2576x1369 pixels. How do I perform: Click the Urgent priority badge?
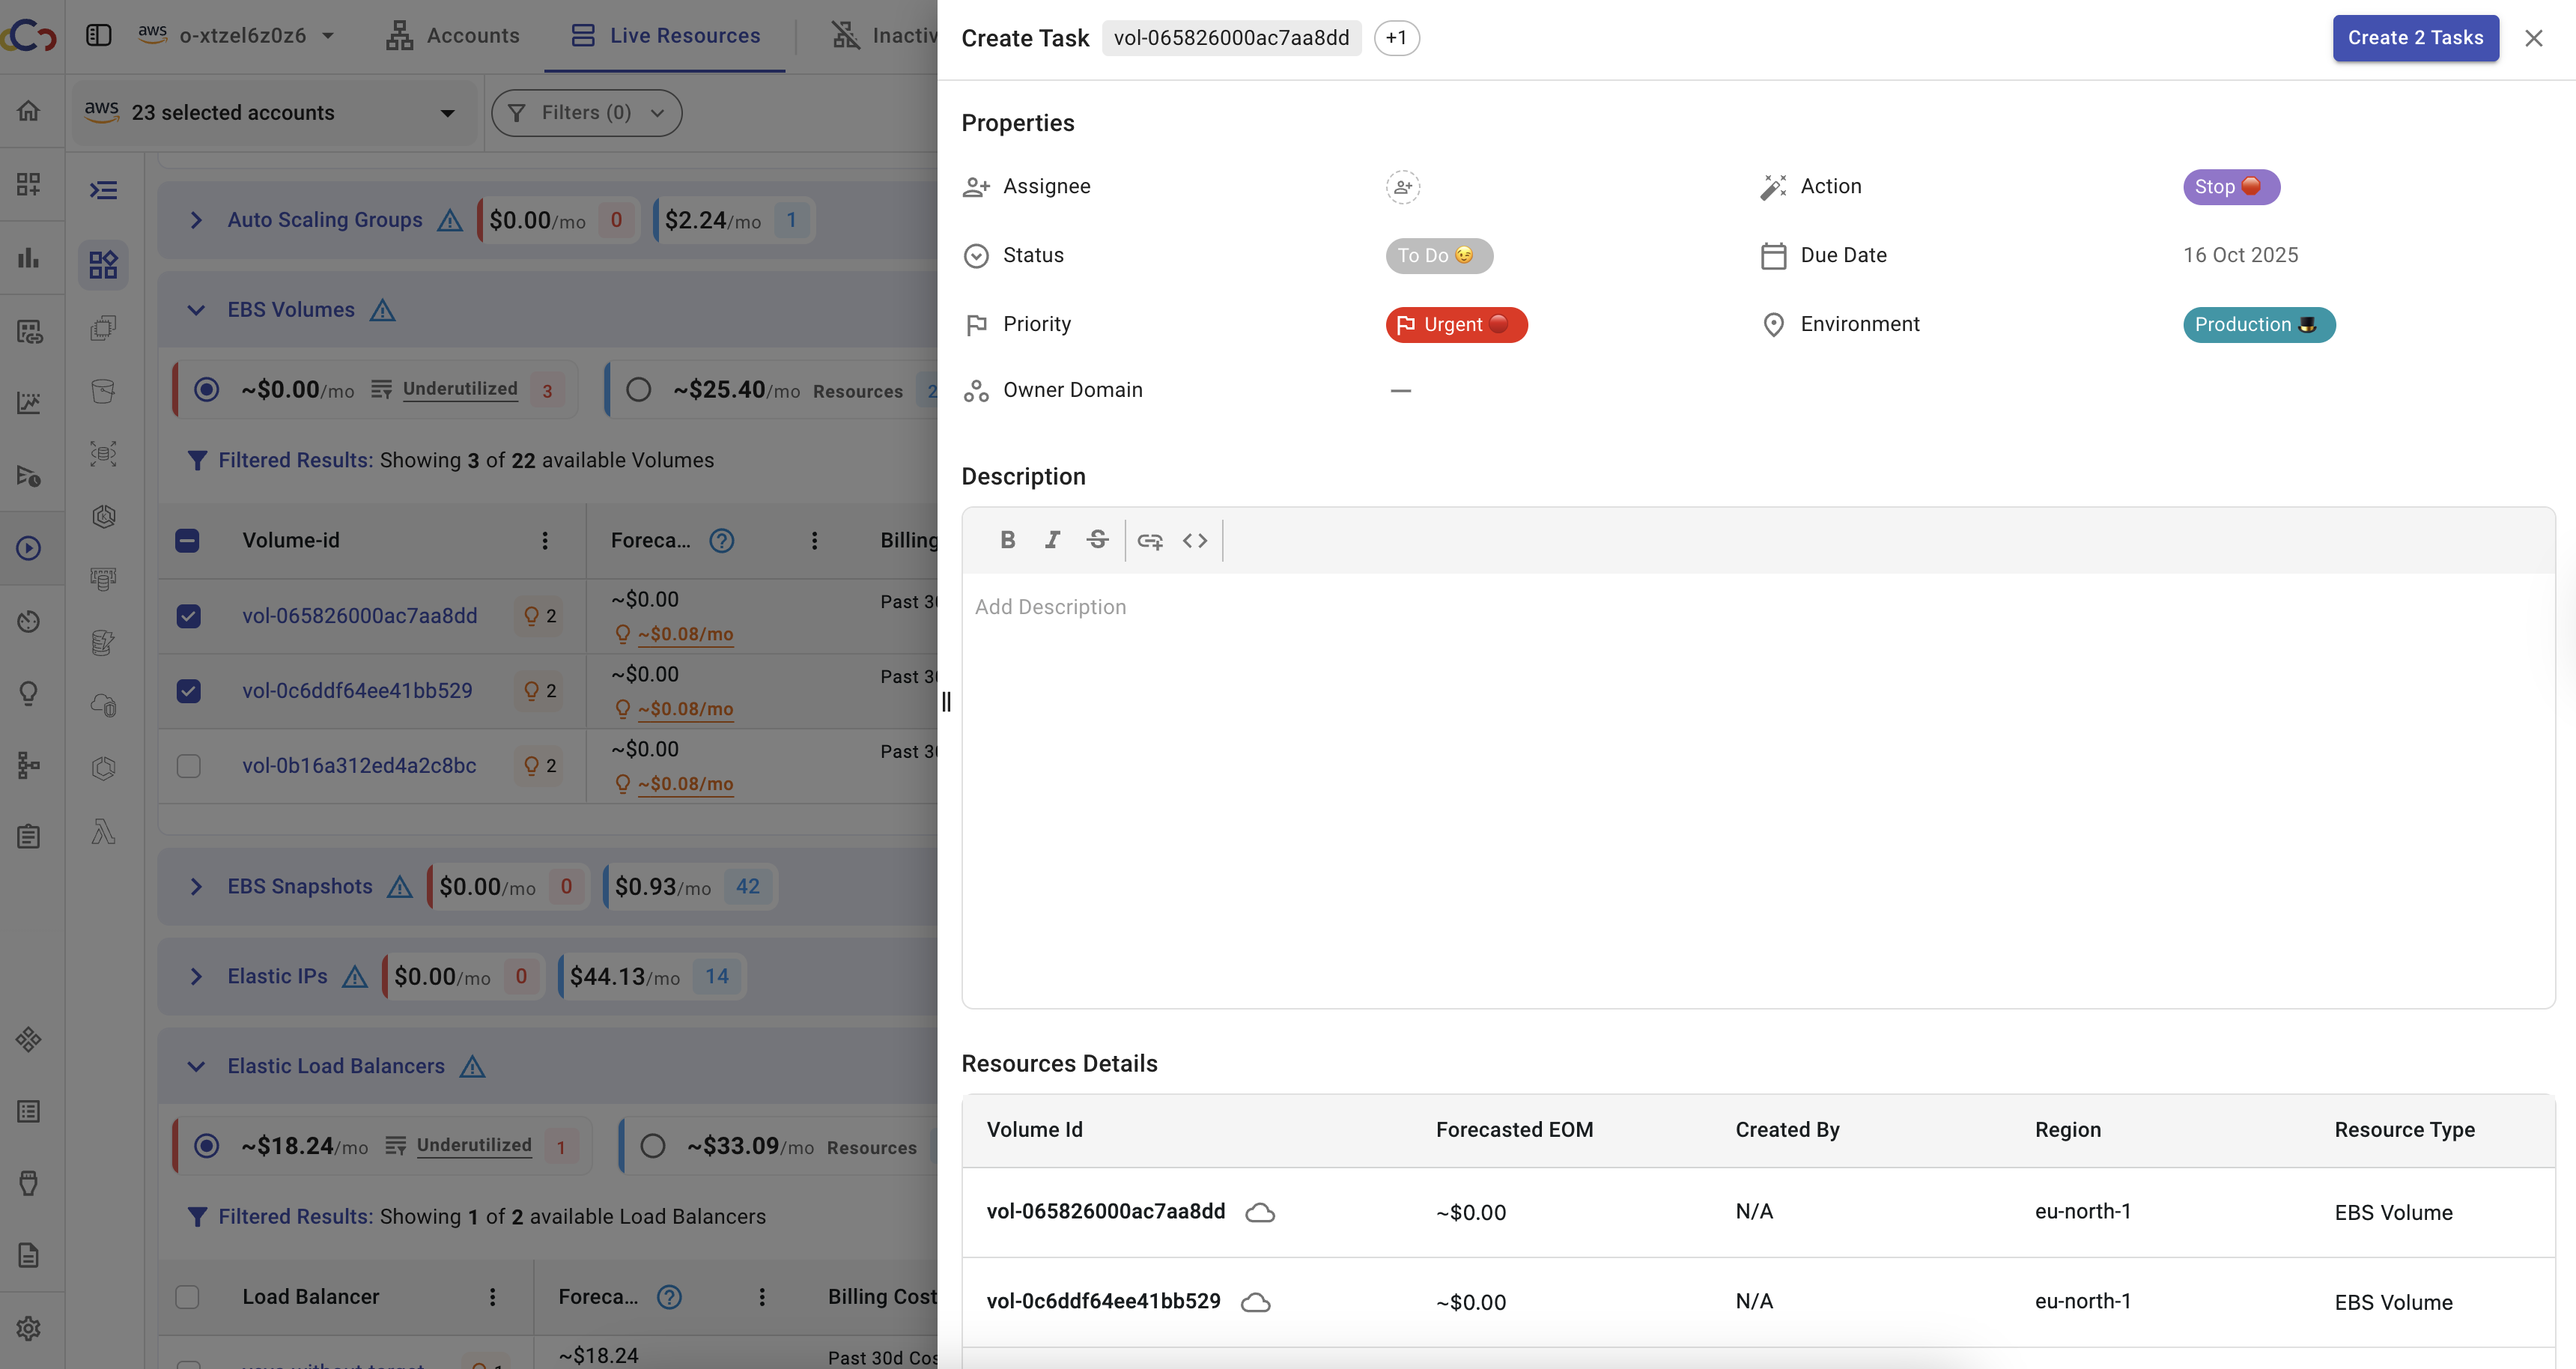pos(1455,325)
